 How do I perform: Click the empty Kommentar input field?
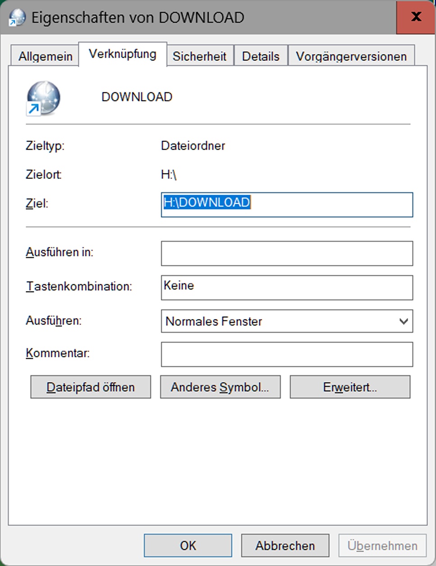(287, 354)
